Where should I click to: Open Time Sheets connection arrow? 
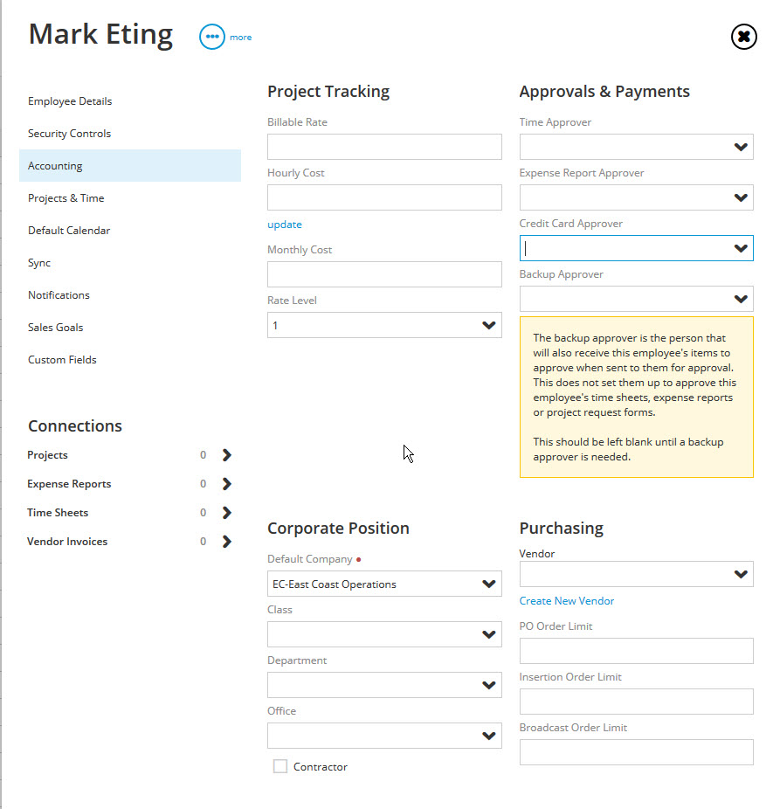point(227,512)
